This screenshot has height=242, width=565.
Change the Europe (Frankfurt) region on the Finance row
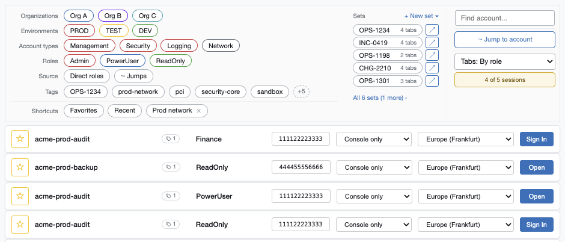[466, 139]
